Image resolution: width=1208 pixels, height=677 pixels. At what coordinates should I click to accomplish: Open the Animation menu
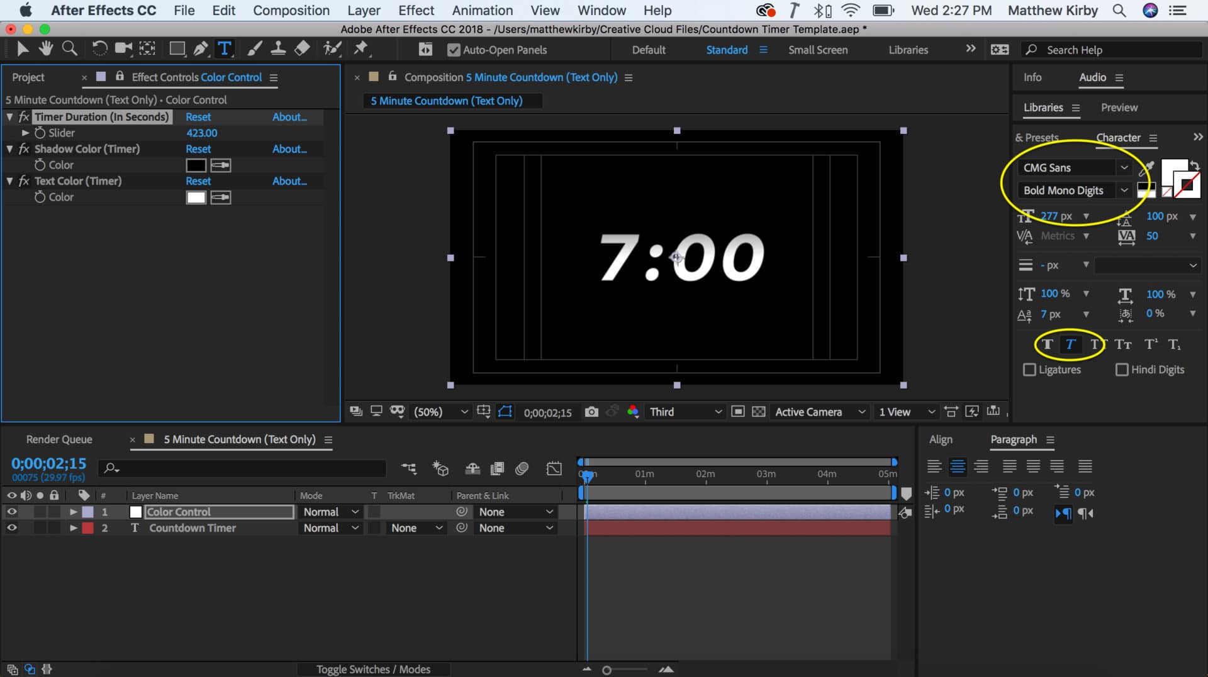coord(482,10)
